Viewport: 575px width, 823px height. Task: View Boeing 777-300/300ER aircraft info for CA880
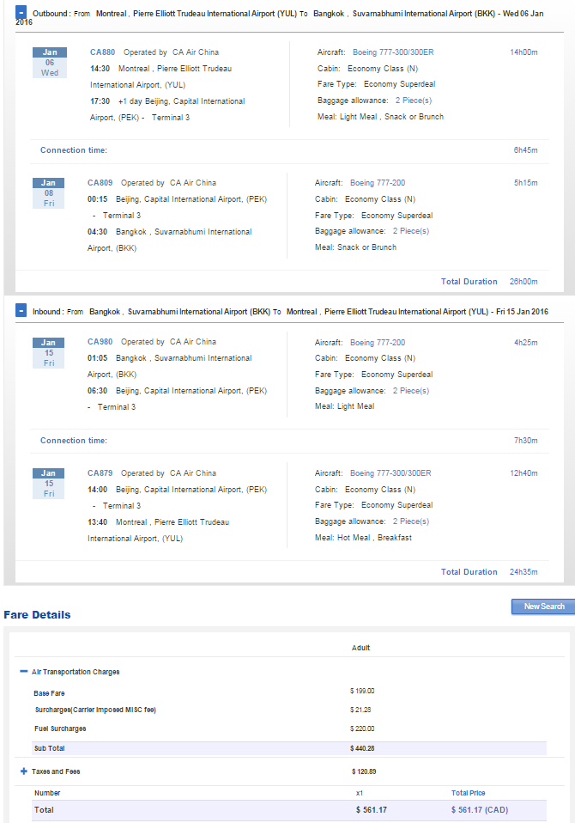coord(393,52)
